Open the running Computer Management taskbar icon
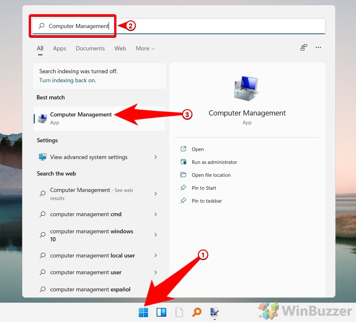356x322 pixels. pyautogui.click(x=214, y=312)
